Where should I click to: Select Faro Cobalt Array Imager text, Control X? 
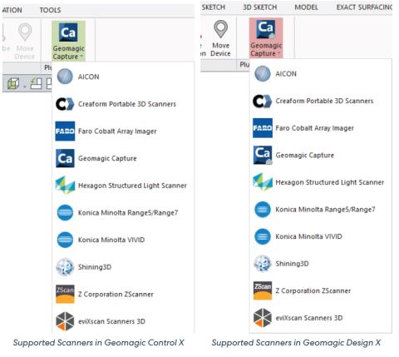coord(117,131)
